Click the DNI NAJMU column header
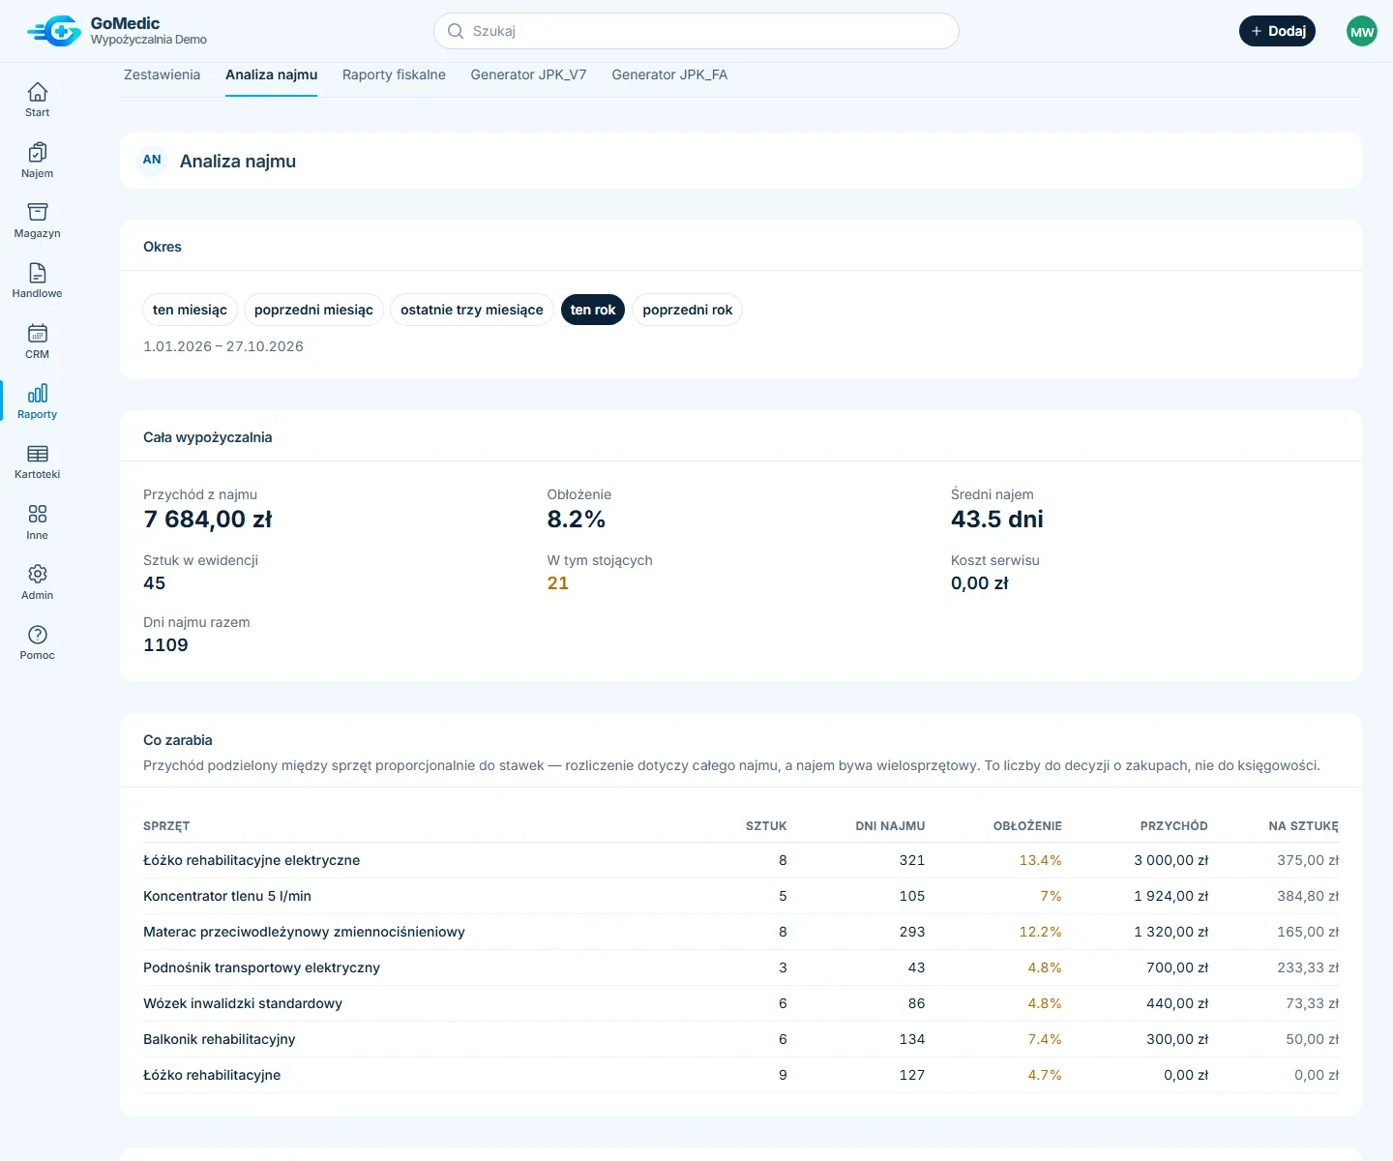This screenshot has height=1161, width=1393. click(890, 826)
